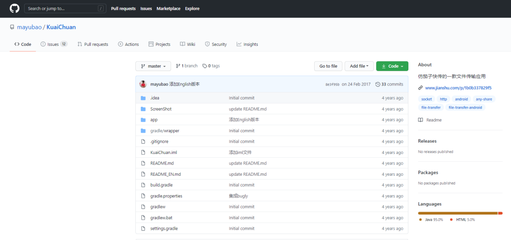Open the 8e3f95b commit hash link

click(x=333, y=85)
